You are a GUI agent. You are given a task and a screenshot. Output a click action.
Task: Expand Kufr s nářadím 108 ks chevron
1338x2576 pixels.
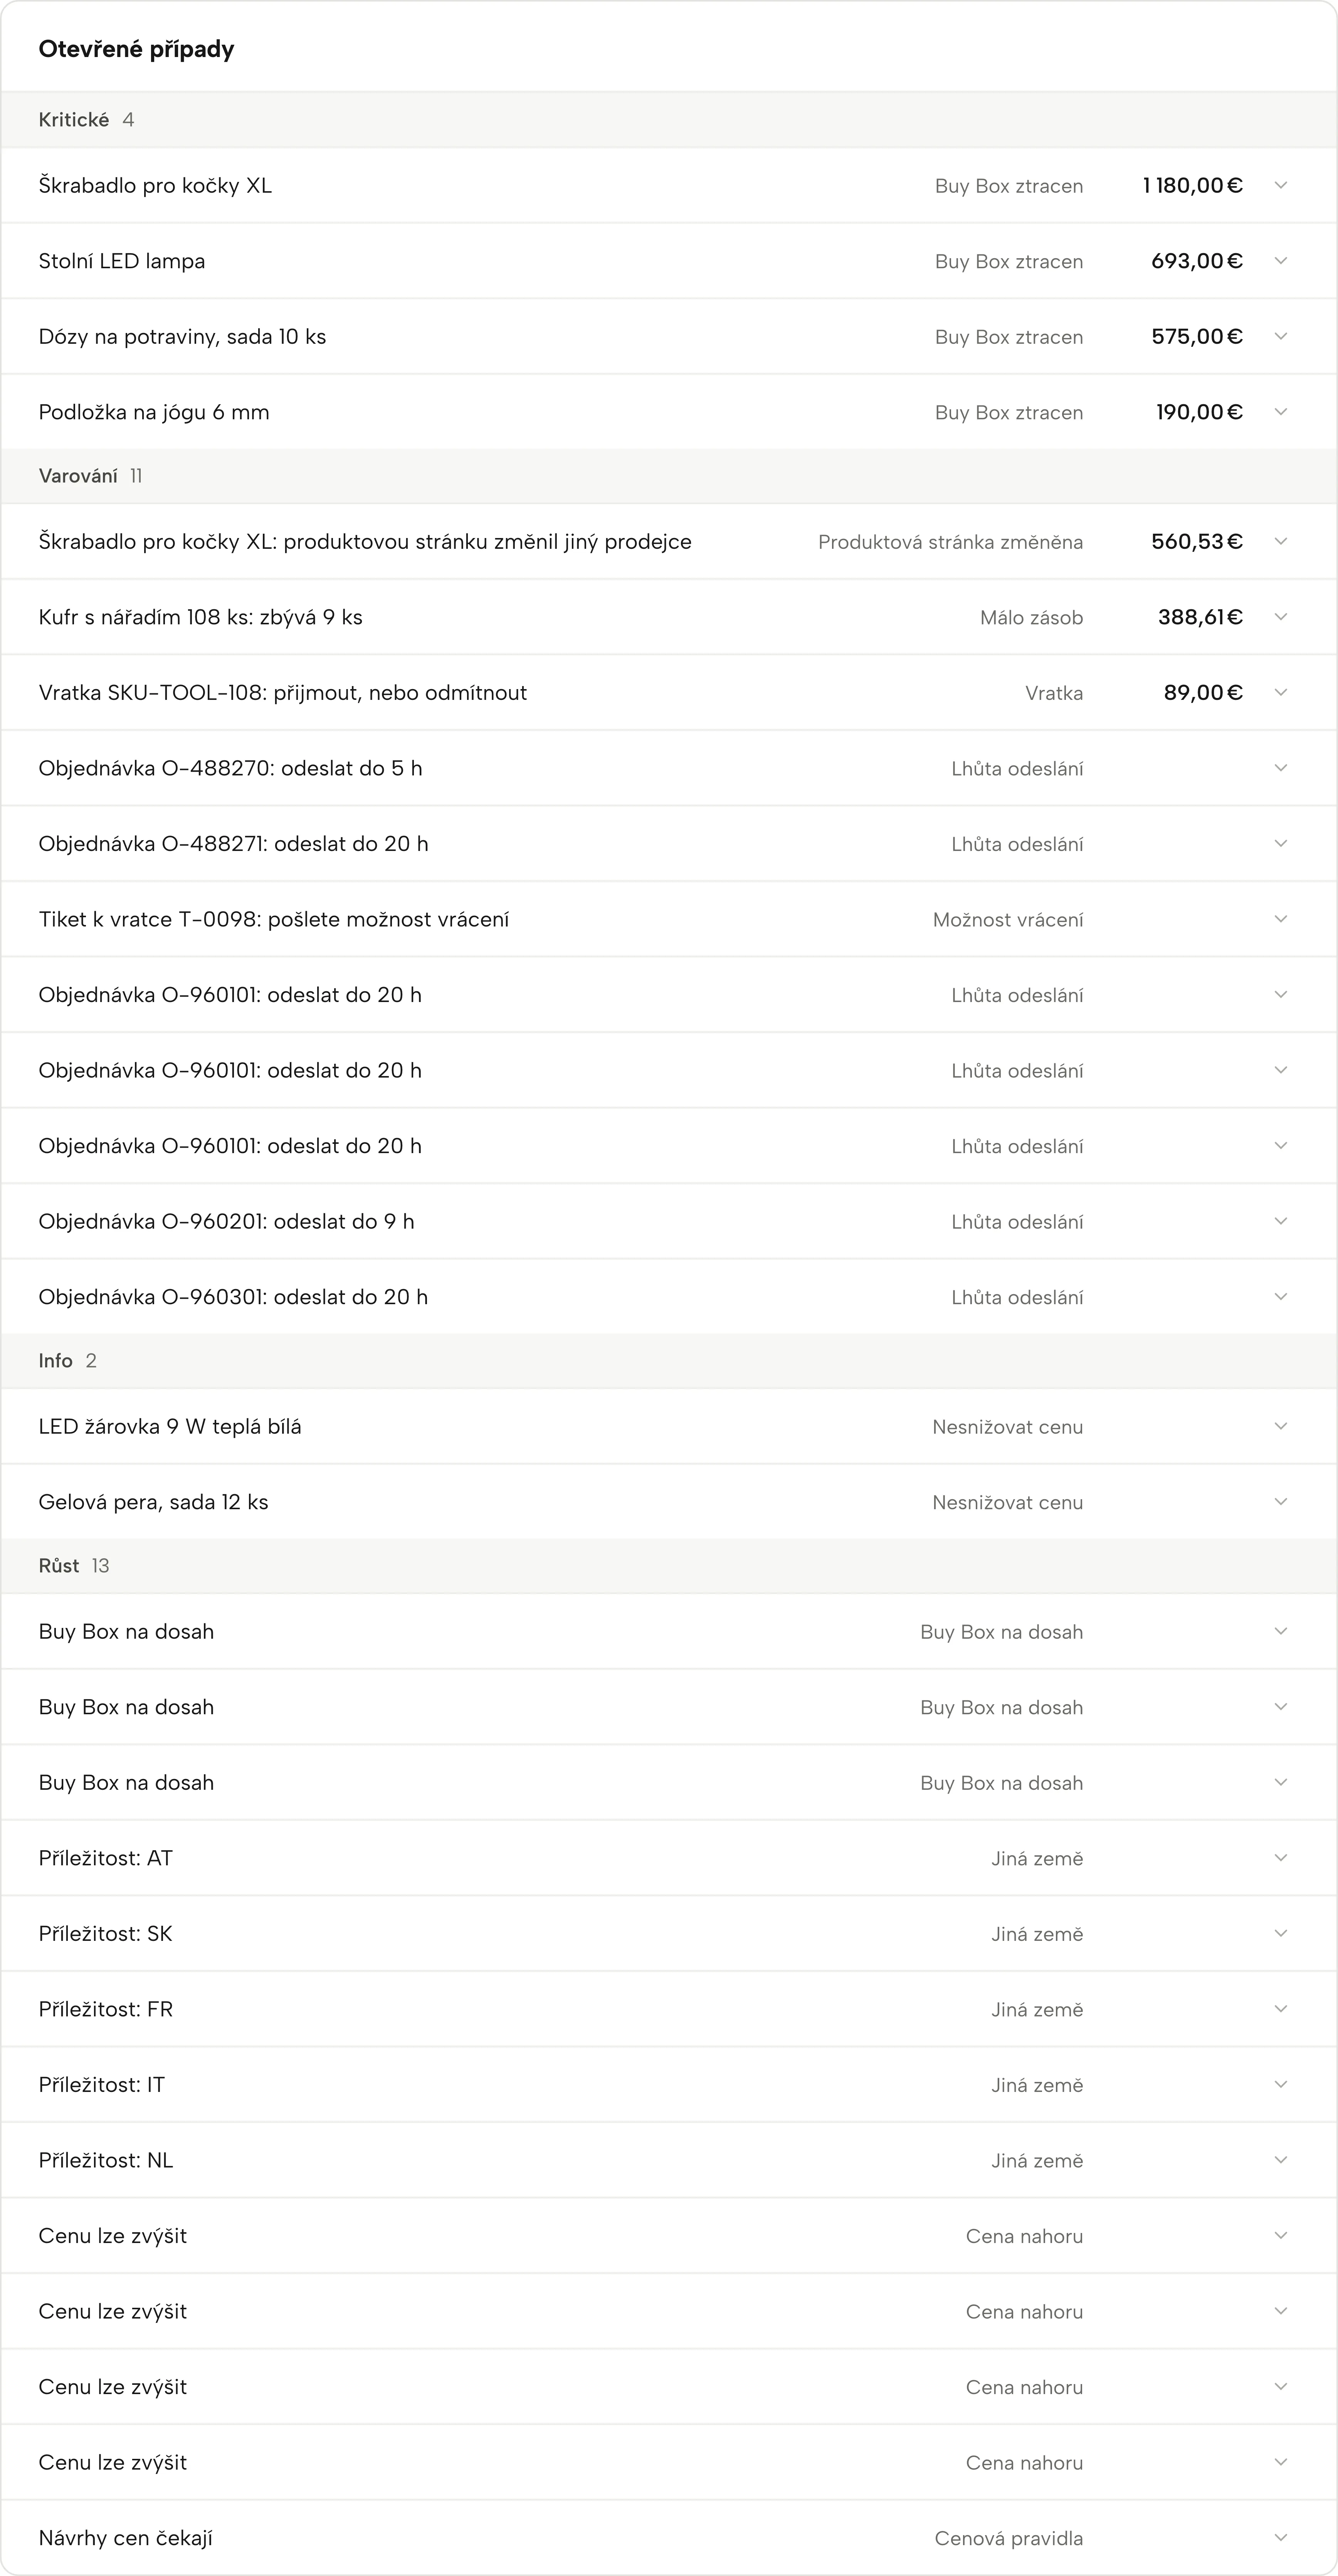pyautogui.click(x=1280, y=617)
